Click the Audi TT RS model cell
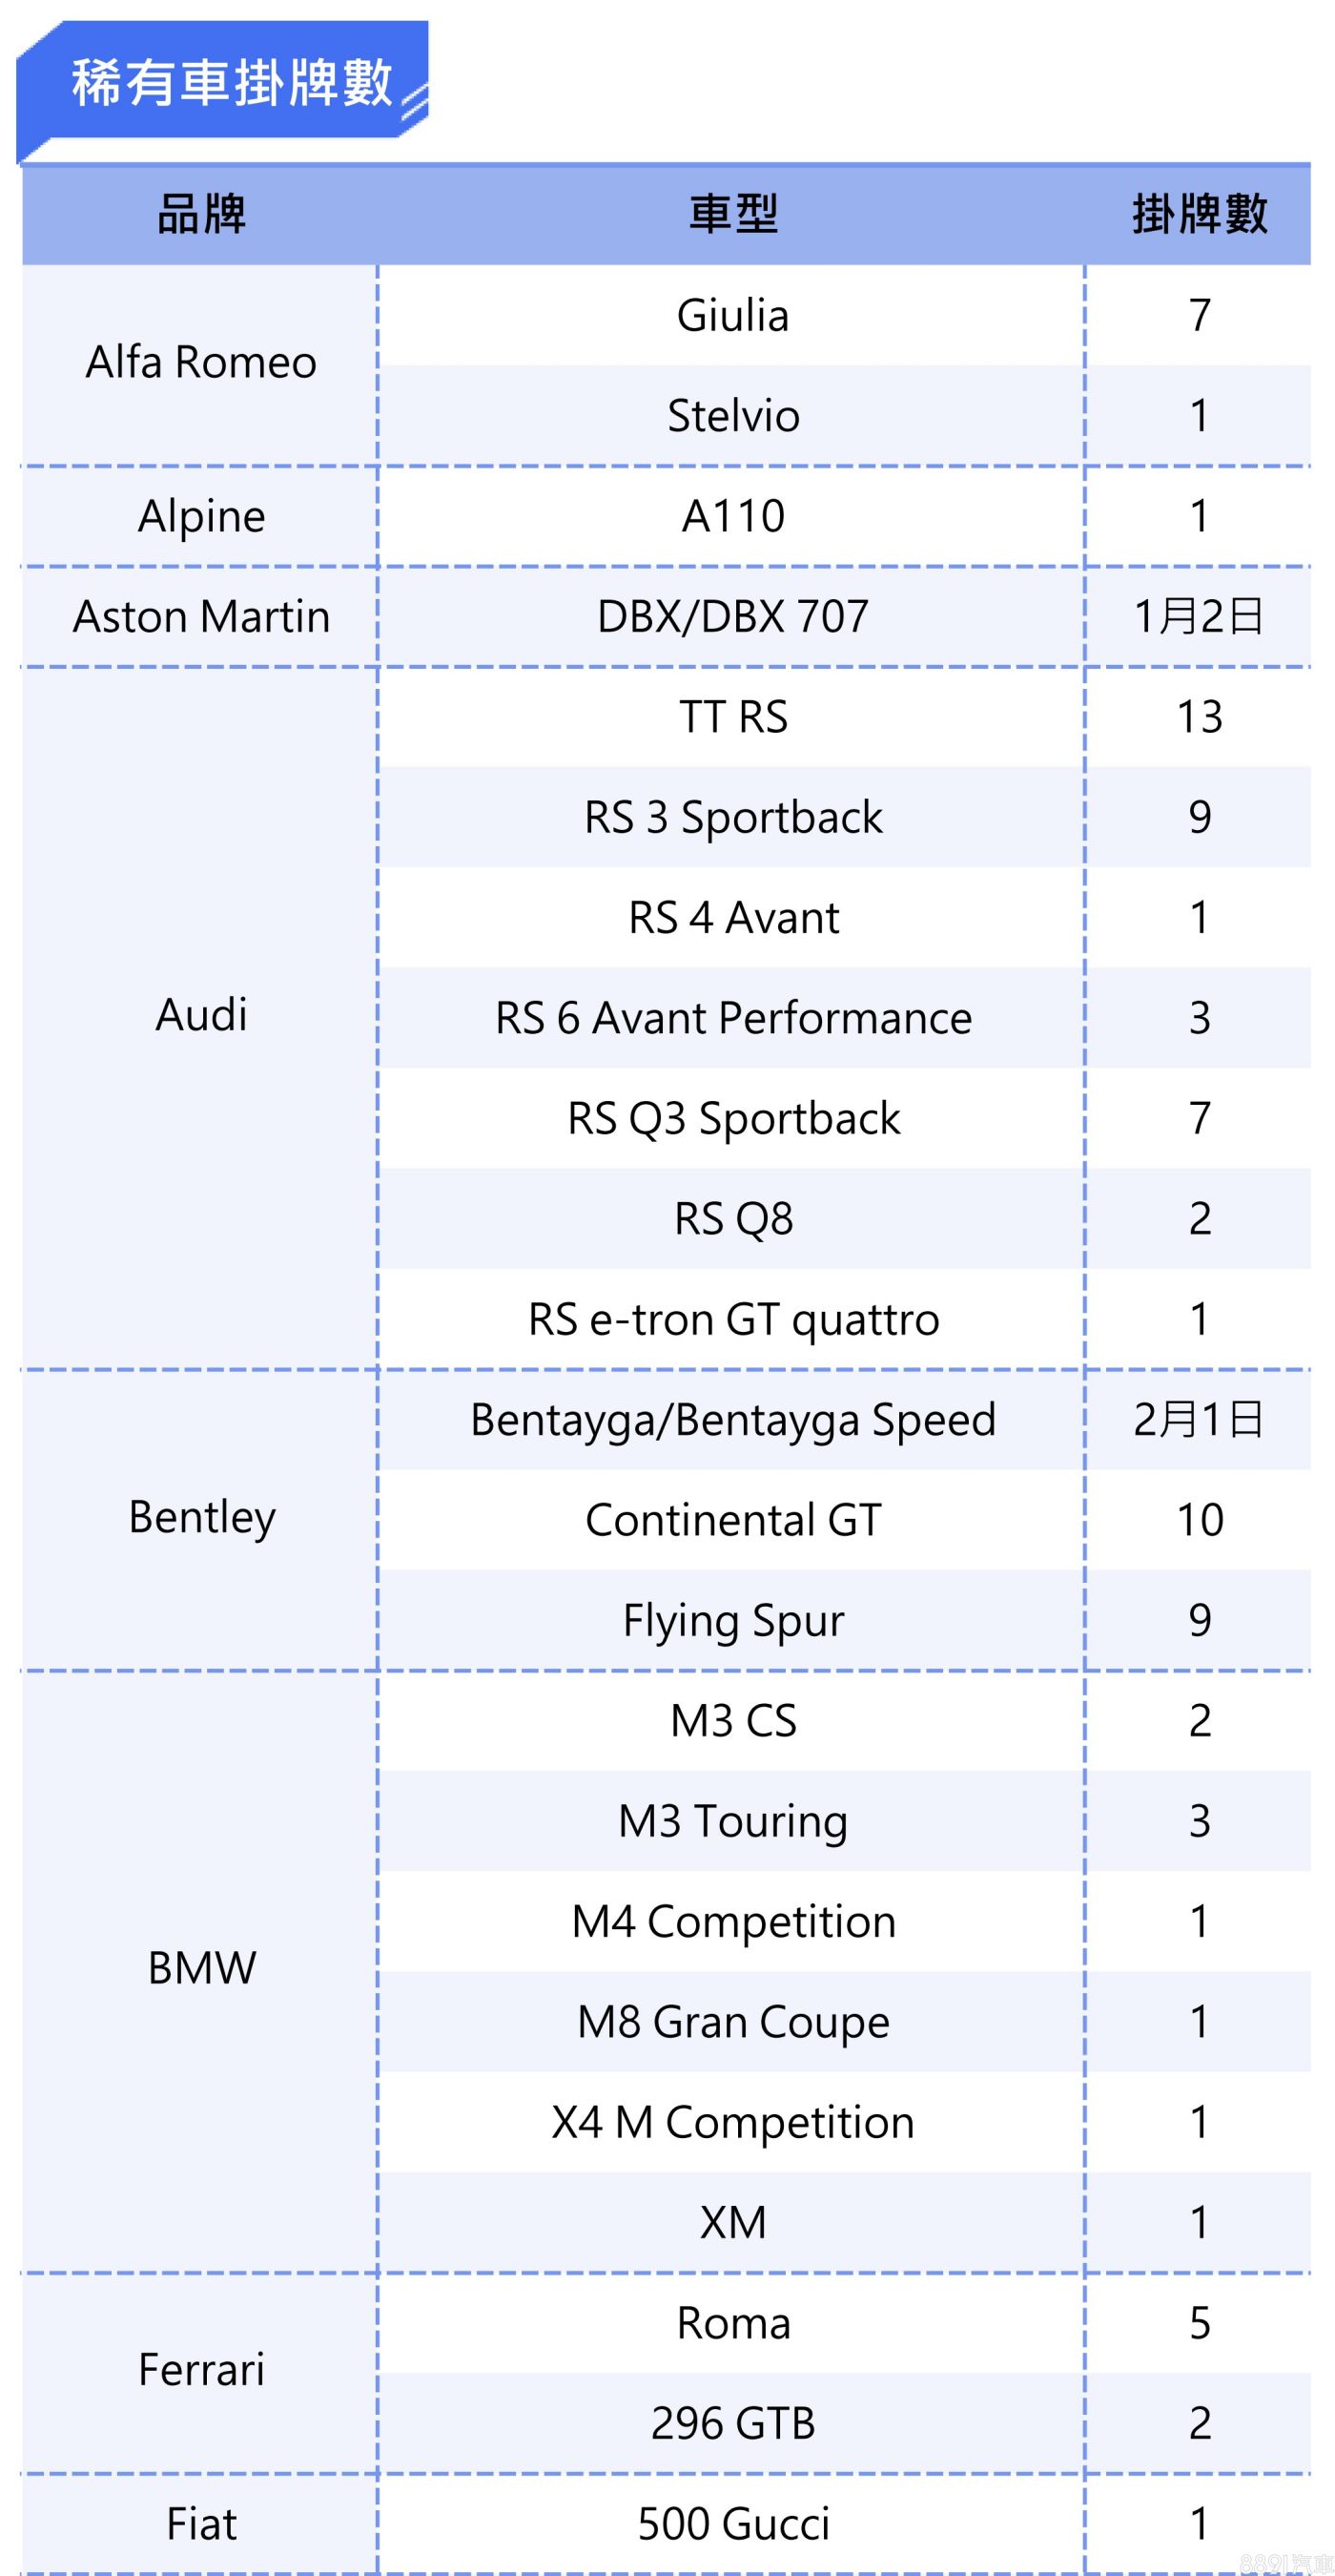 click(732, 717)
